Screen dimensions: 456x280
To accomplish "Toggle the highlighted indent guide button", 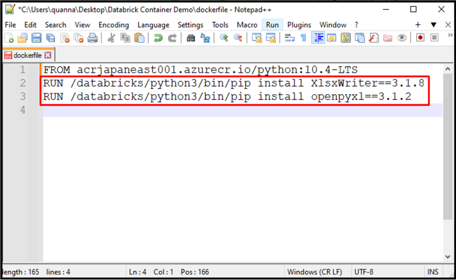I will click(x=318, y=38).
